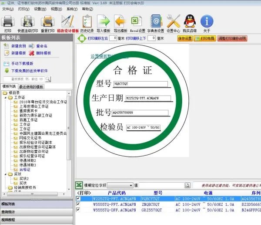Select 网络文化证书 template in the tree

click(30, 138)
